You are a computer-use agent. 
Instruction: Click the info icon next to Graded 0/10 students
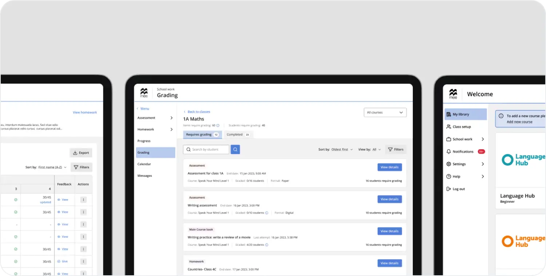pos(266,213)
